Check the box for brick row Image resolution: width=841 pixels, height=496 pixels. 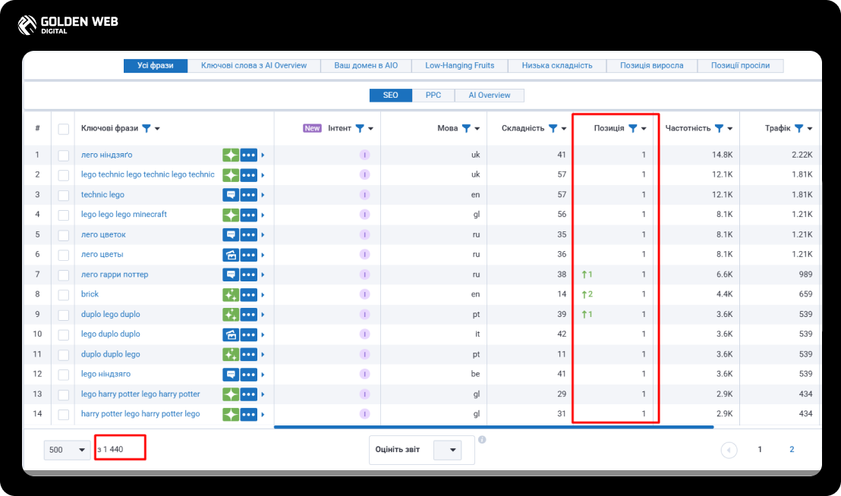63,295
